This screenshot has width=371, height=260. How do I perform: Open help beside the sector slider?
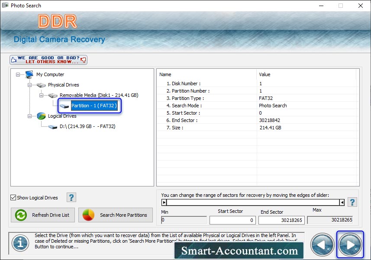click(352, 202)
